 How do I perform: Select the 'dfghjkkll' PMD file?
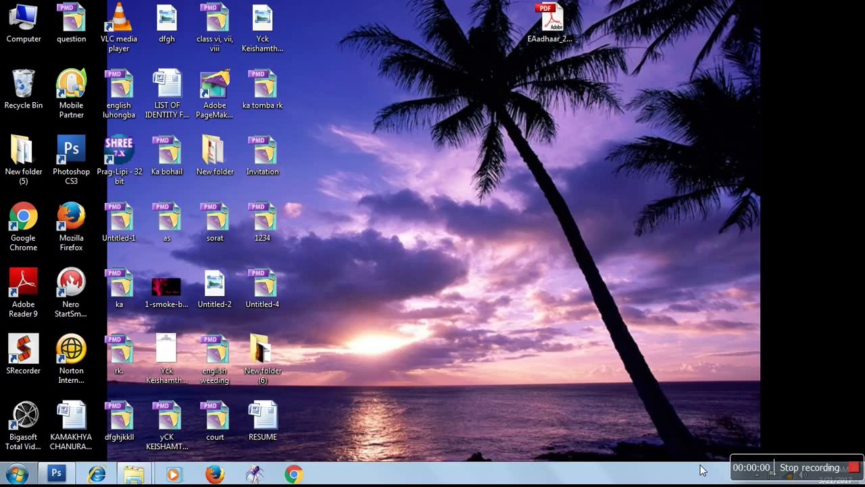point(119,421)
